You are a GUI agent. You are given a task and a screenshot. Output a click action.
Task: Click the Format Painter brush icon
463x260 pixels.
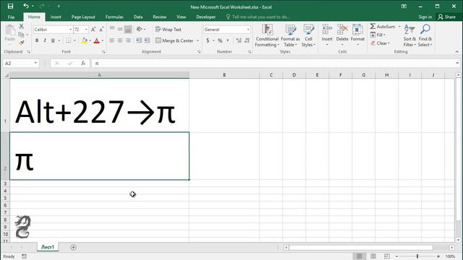(x=21, y=43)
